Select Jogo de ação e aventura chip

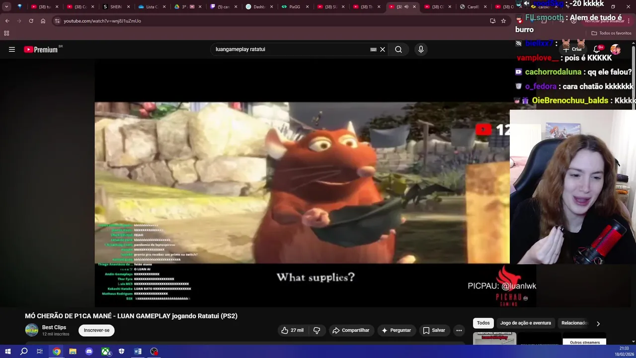[x=525, y=323]
